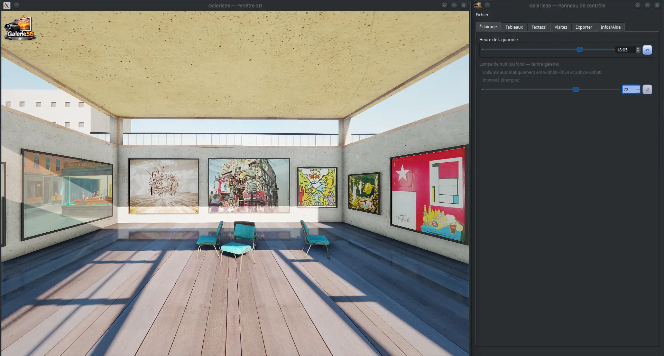
Task: Go to the Visites tab
Action: coord(561,27)
